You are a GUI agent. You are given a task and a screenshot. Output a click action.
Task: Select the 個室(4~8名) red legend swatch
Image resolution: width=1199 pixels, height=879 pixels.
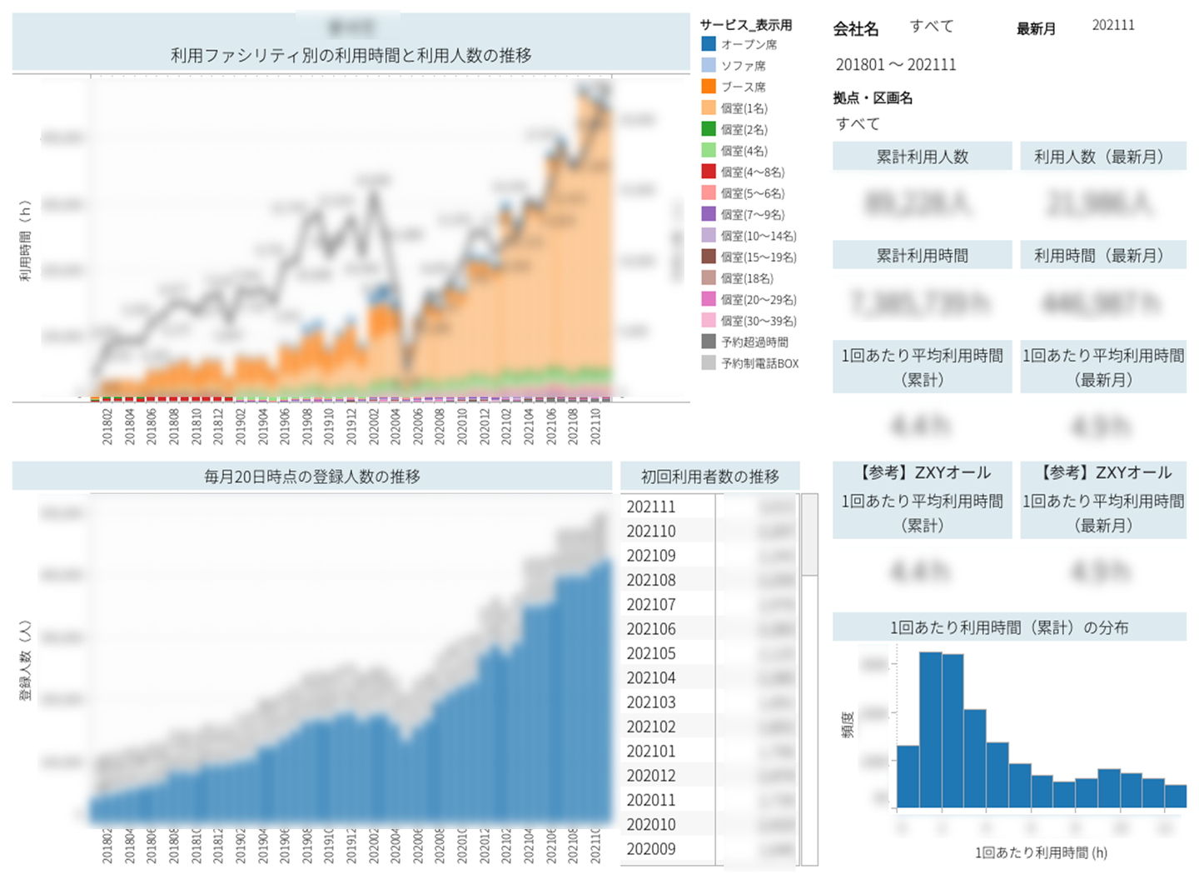[709, 172]
